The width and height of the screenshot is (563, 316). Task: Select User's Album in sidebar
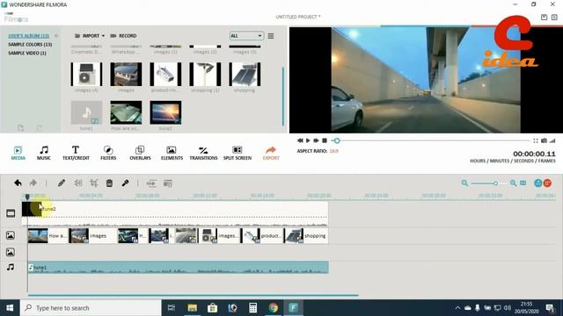29,36
